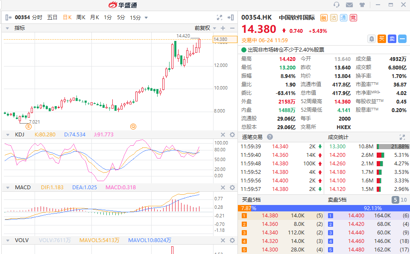
Task: Open KDJ indicator settings gear
Action: pos(232,135)
